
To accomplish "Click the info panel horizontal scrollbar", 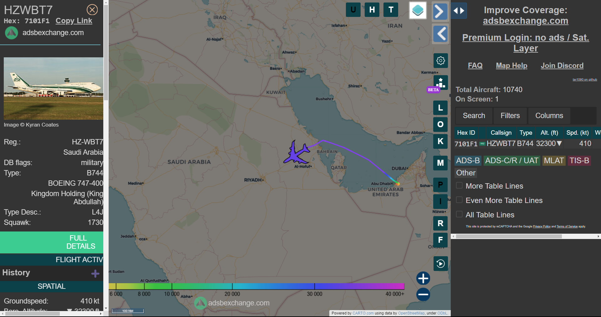I will click(x=33, y=314).
